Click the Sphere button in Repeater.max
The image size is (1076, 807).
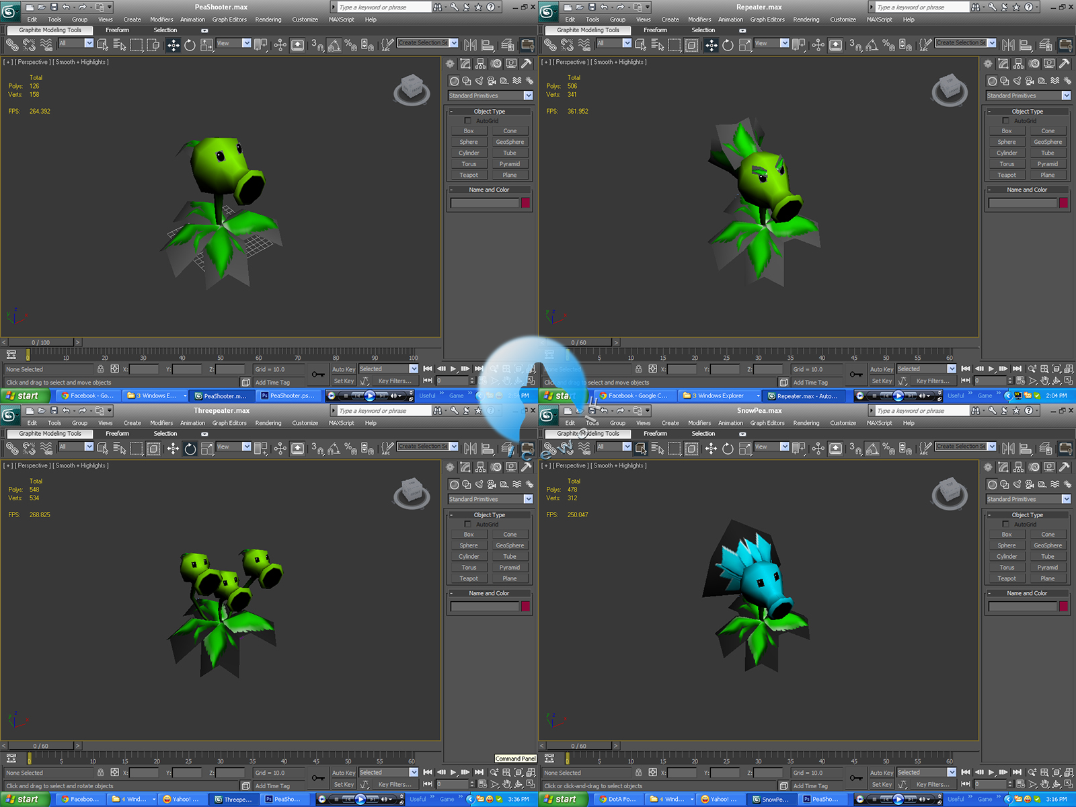click(x=1007, y=142)
